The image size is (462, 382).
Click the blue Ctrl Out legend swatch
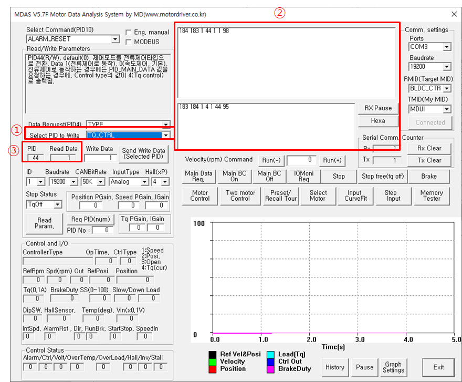270,362
